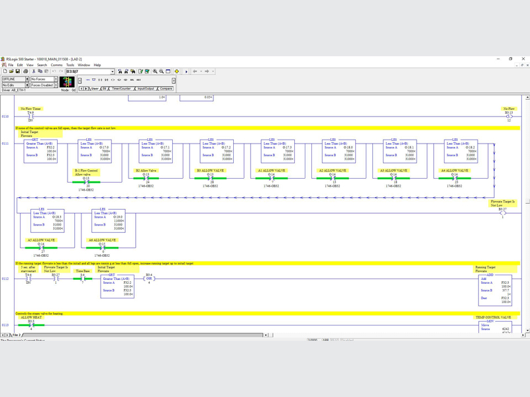Click the Find Next binoculars icon

[x=126, y=71]
